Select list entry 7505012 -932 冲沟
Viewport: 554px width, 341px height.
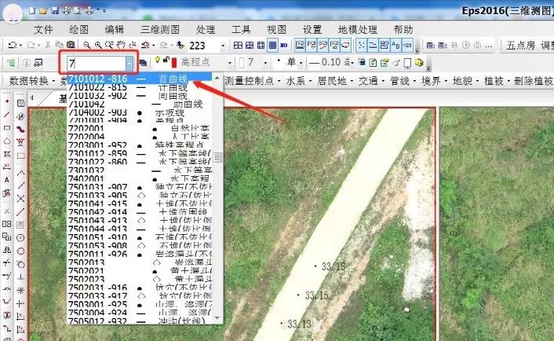[x=140, y=321]
